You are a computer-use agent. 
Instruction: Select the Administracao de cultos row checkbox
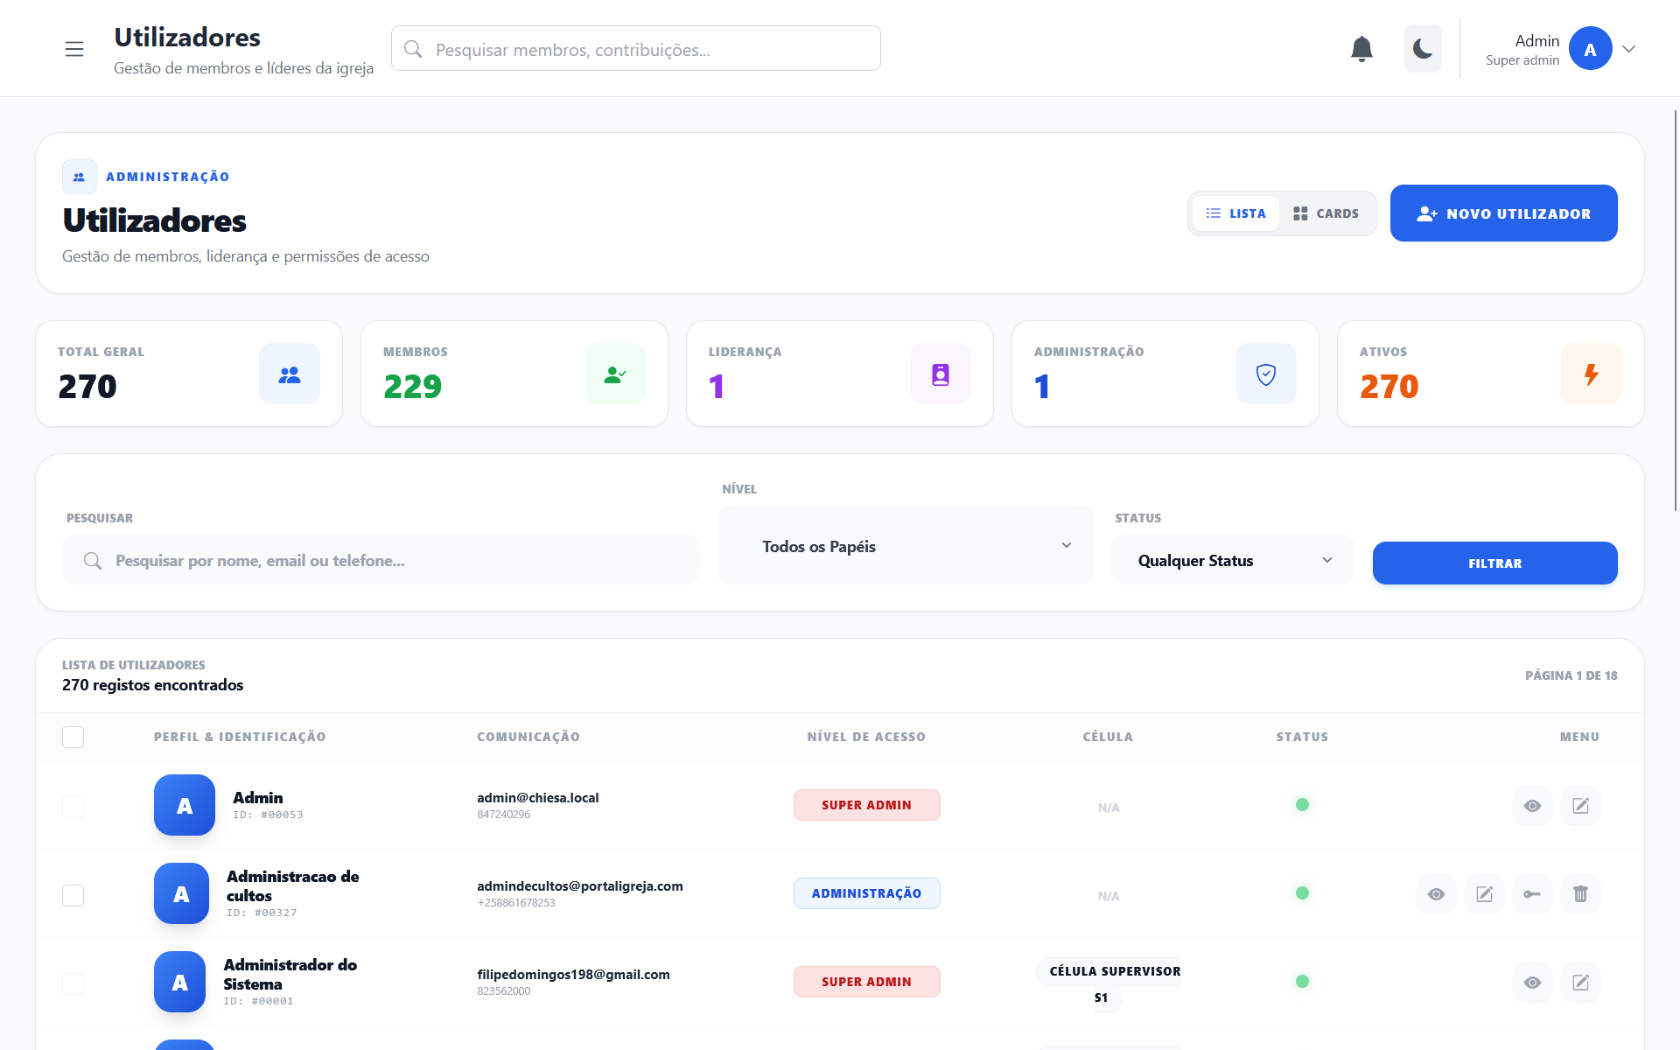73,895
